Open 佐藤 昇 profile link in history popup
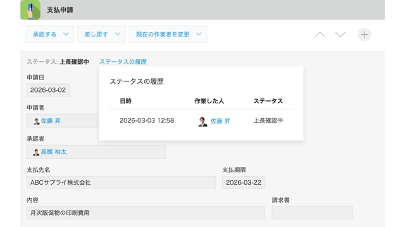Viewport: 405px width, 227px height. coord(220,121)
